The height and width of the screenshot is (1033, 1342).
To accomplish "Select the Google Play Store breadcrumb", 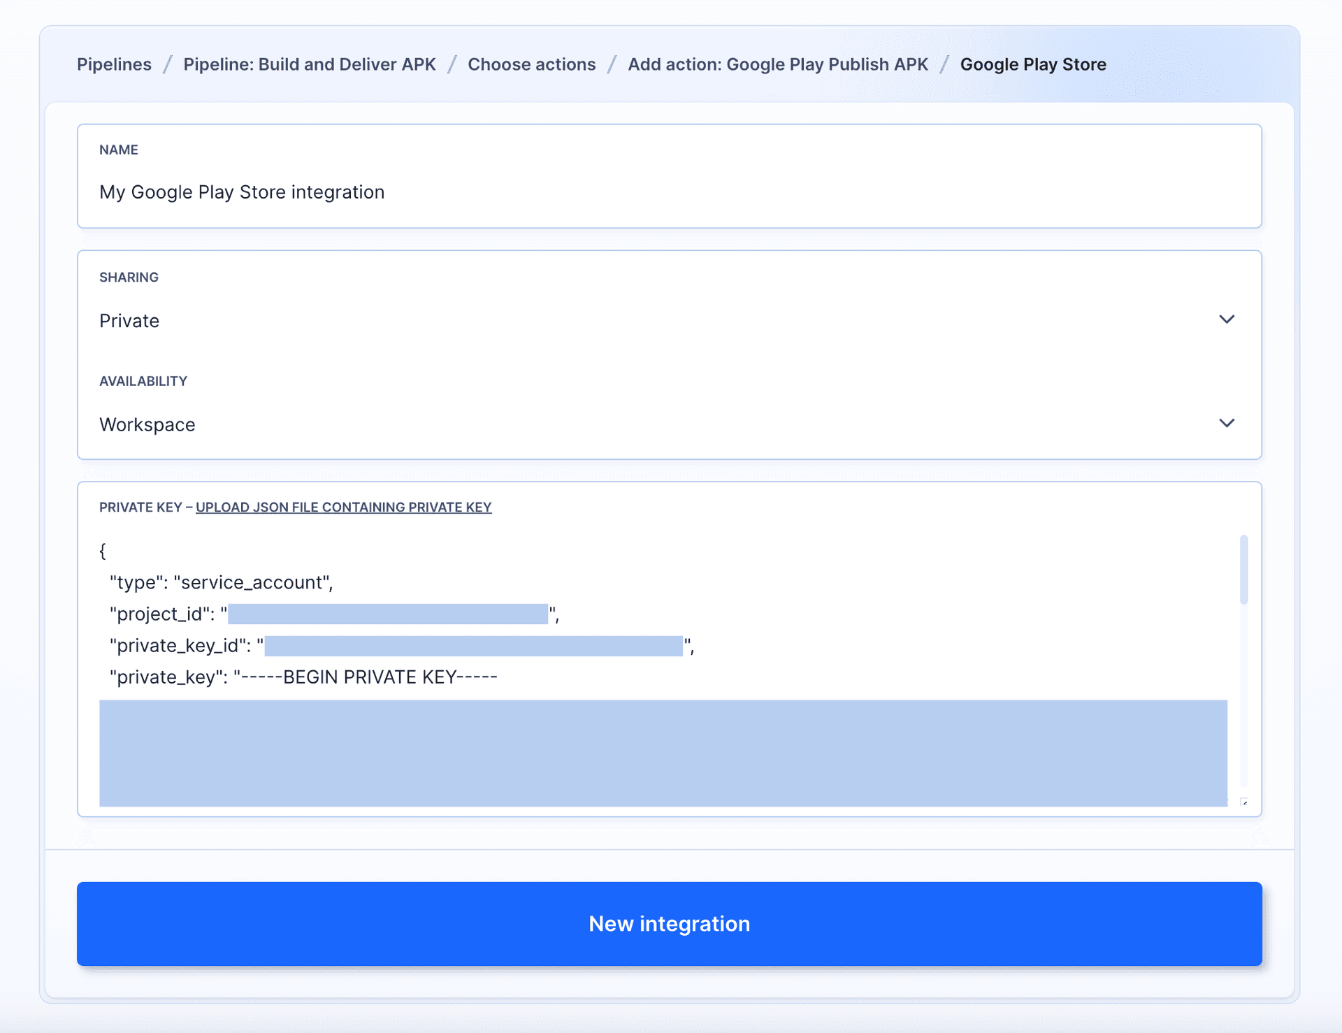I will pyautogui.click(x=1033, y=64).
